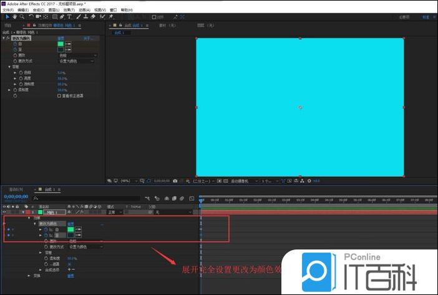Select the Zoom magnifier tool
This screenshot has width=438, height=295.
tap(22, 17)
